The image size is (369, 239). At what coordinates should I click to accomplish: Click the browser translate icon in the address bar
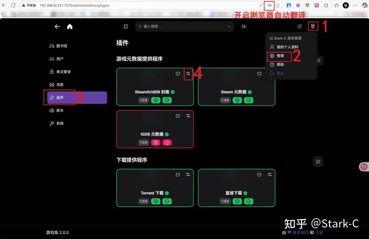pos(269,5)
